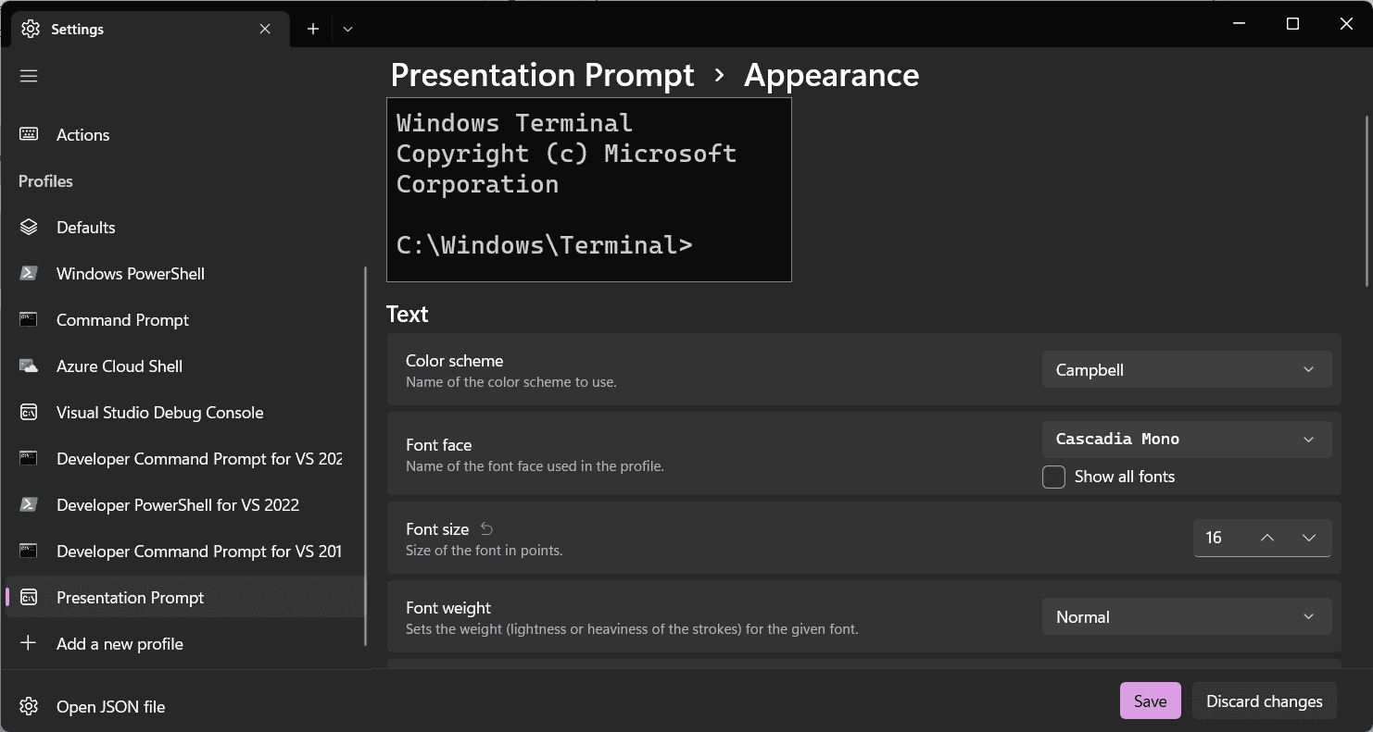This screenshot has width=1373, height=732.
Task: Open the new tab profile dropdown arrow
Action: tap(347, 29)
